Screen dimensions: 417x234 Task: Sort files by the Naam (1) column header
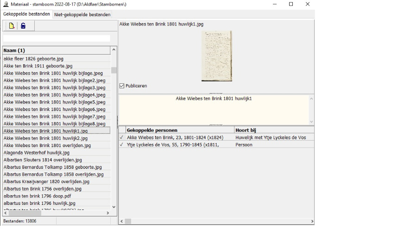(x=56, y=50)
